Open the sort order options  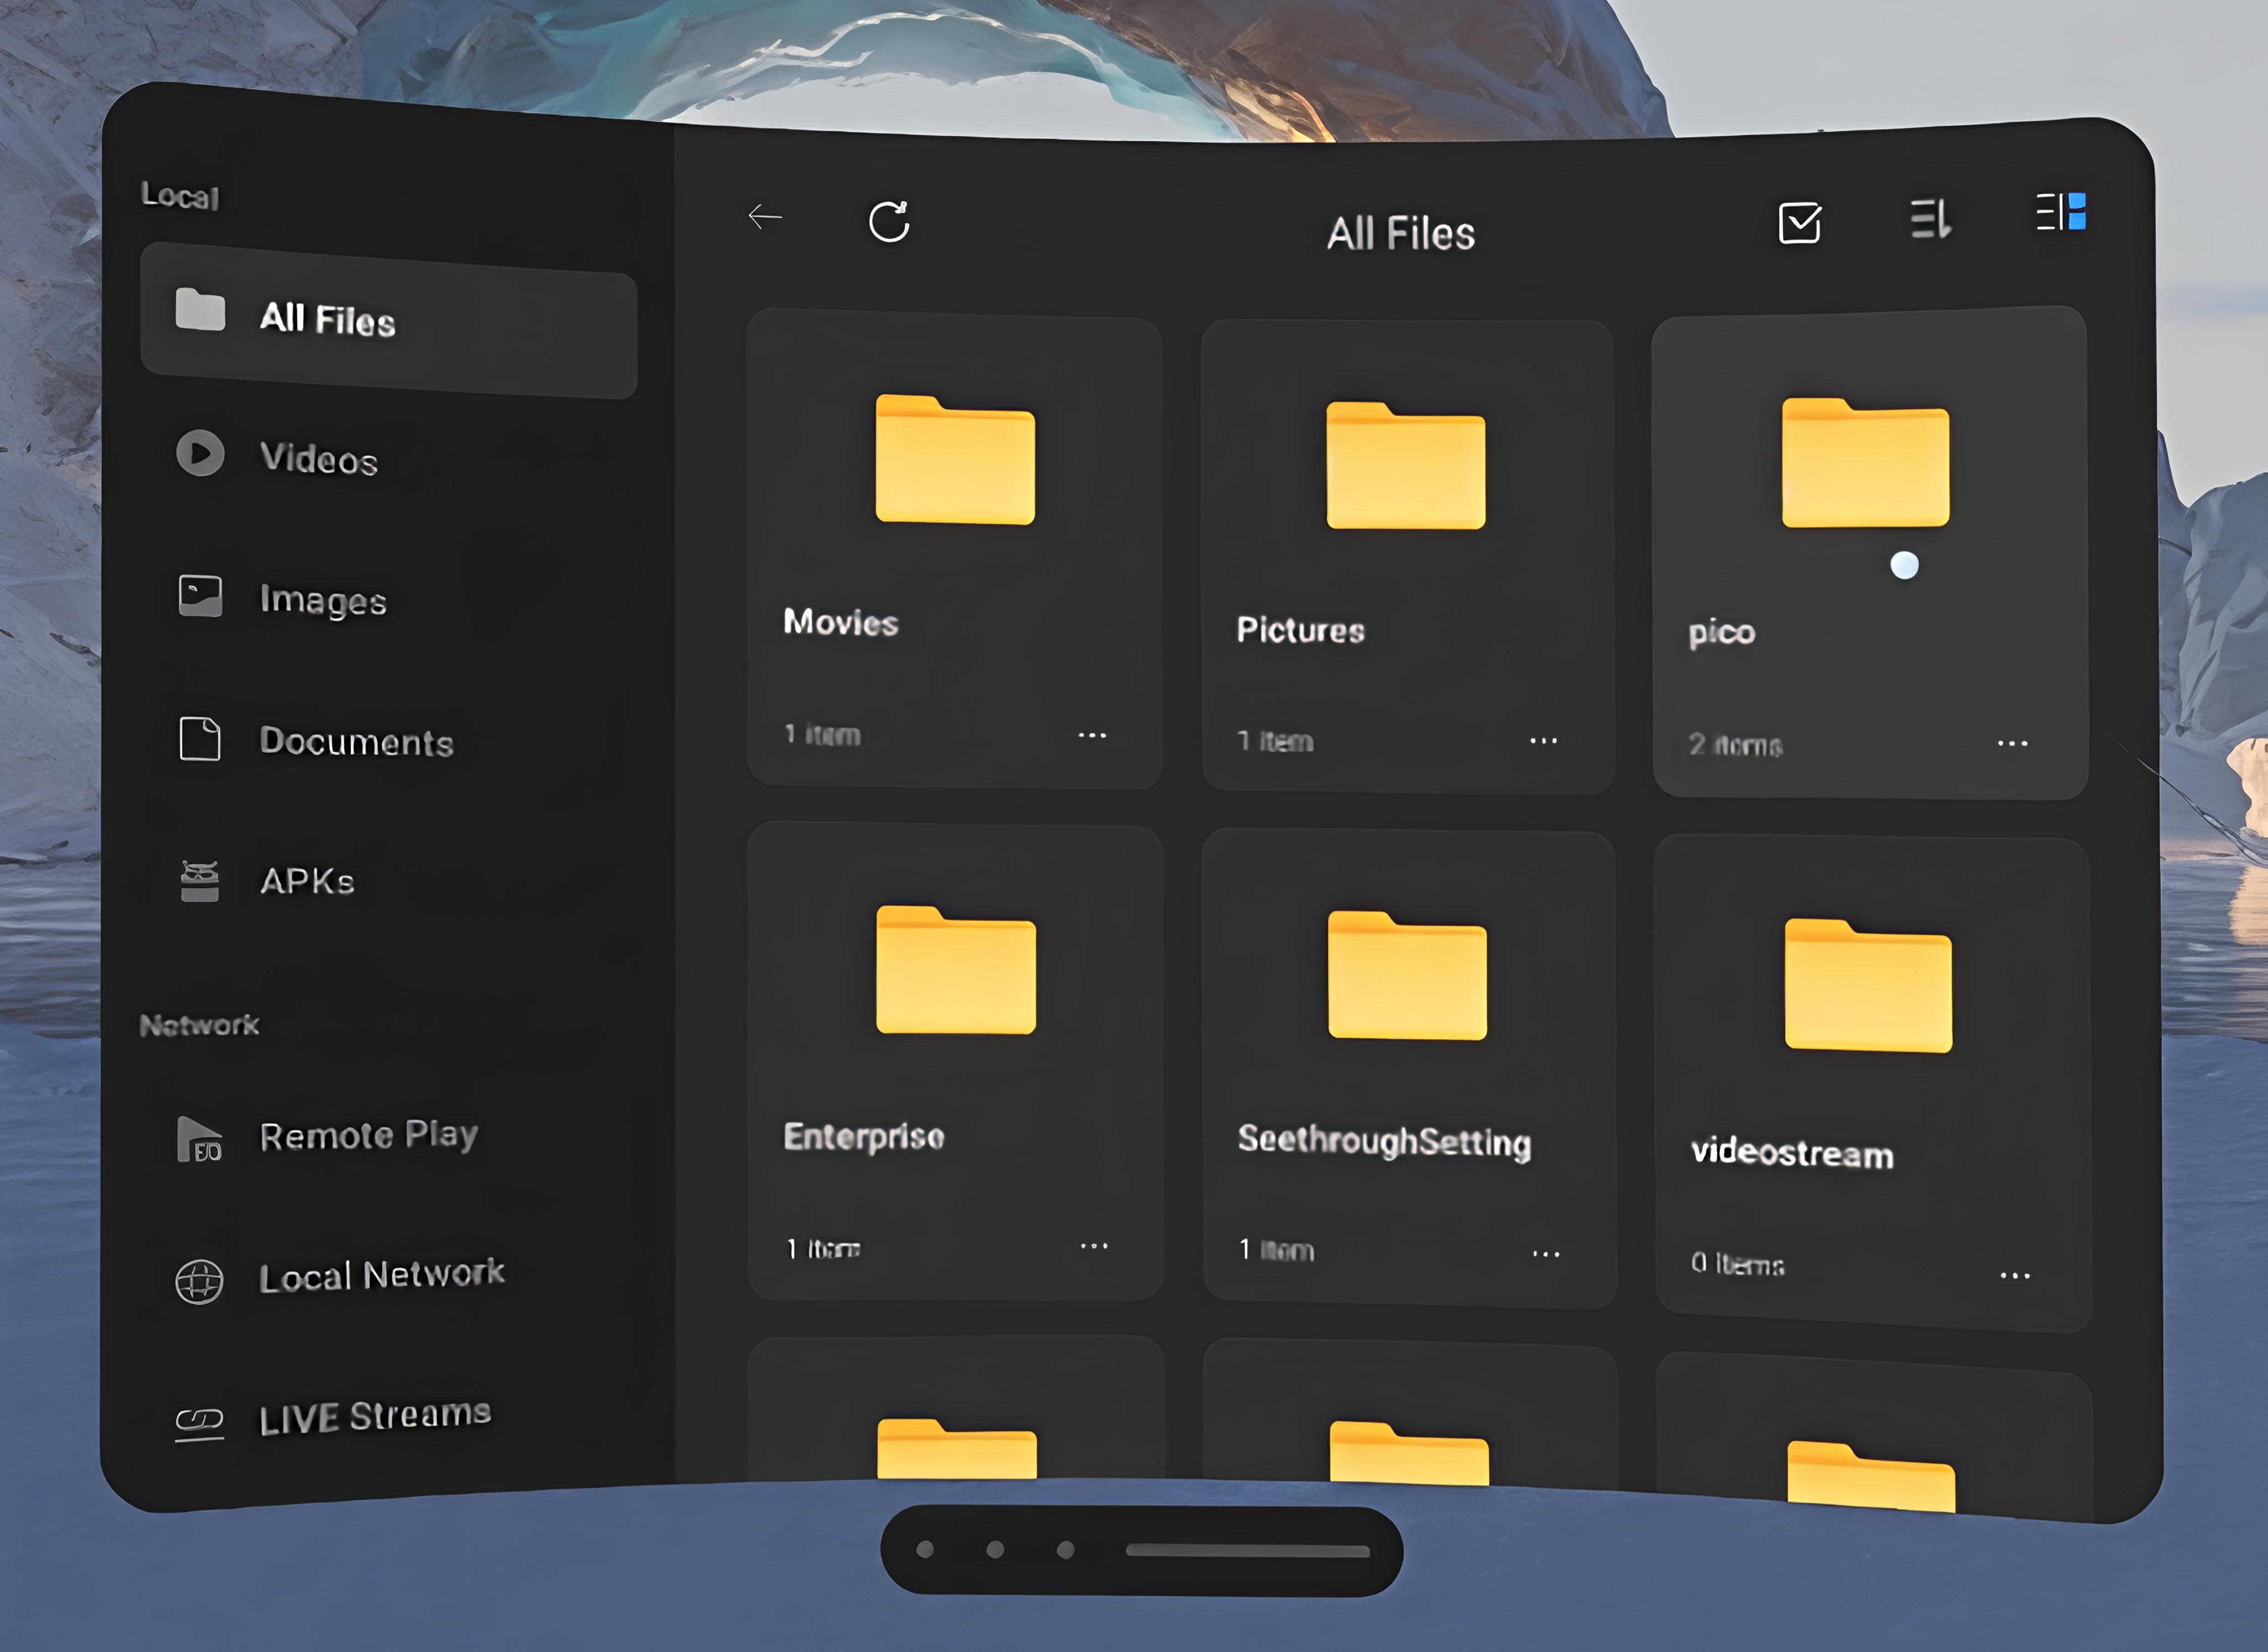click(x=1930, y=219)
